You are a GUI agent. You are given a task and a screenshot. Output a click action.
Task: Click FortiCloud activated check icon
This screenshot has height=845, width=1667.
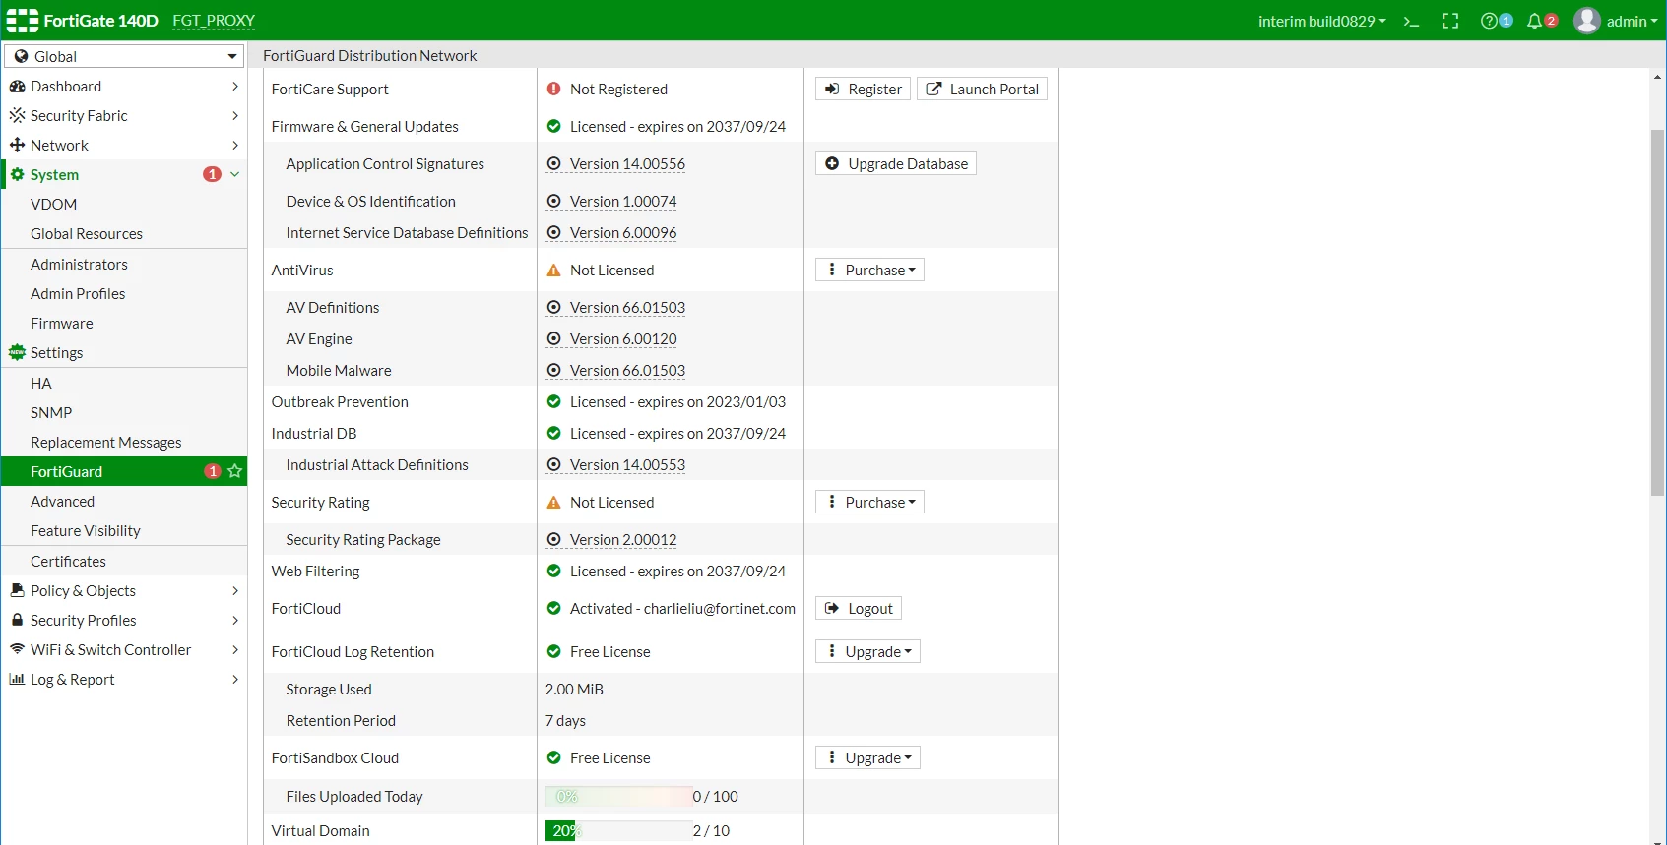coord(553,608)
